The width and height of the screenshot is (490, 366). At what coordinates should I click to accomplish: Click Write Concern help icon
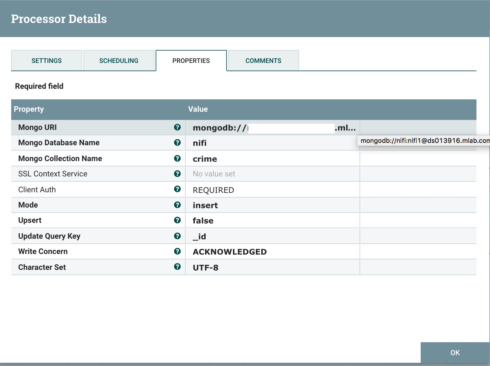(177, 251)
